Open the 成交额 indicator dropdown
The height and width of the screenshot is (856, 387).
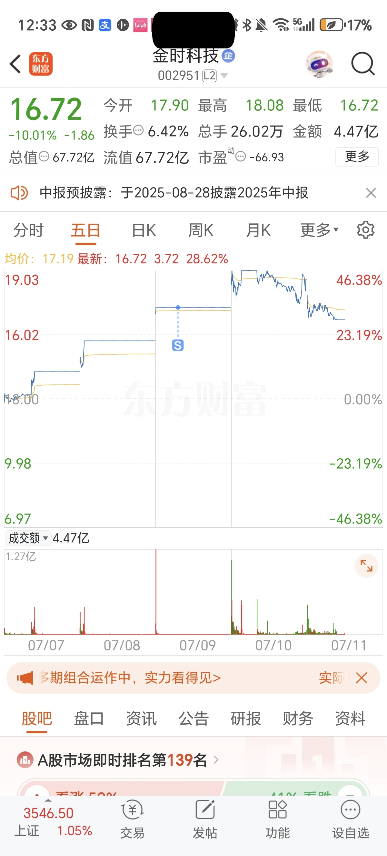point(28,538)
